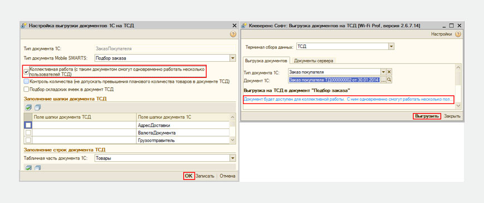Image resolution: width=484 pixels, height=203 pixels.
Task: Click the magnifier open button for Документ 1С
Action: (x=389, y=80)
